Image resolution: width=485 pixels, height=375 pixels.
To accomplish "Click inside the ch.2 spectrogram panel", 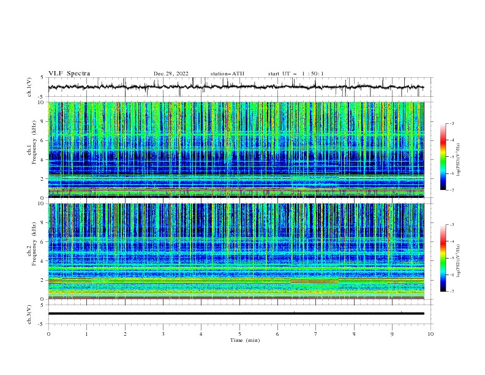I will (236, 251).
